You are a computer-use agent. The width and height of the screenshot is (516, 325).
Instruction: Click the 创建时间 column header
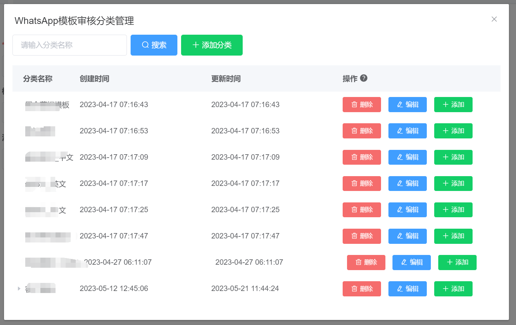[95, 79]
